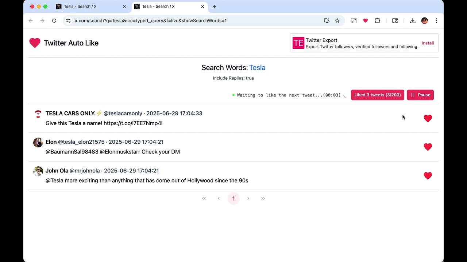Click the John Ola display name
Screen dimensions: 467x262
tap(57, 171)
